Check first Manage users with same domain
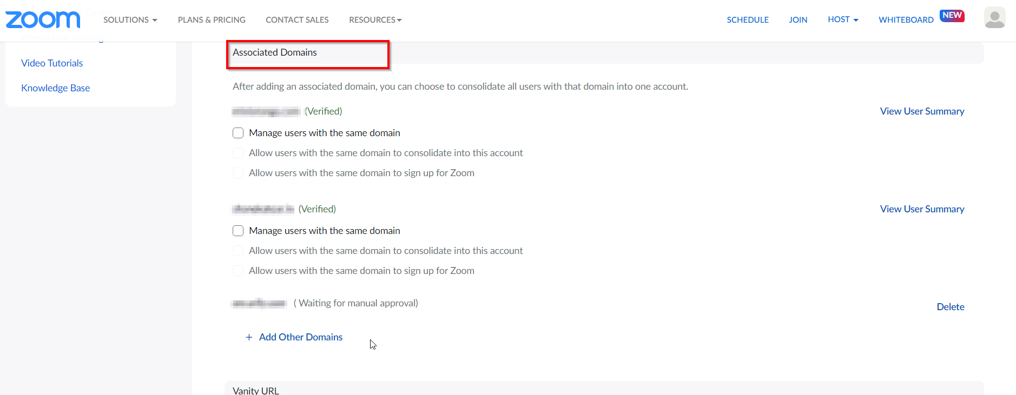The width and height of the screenshot is (1016, 395). coord(238,133)
